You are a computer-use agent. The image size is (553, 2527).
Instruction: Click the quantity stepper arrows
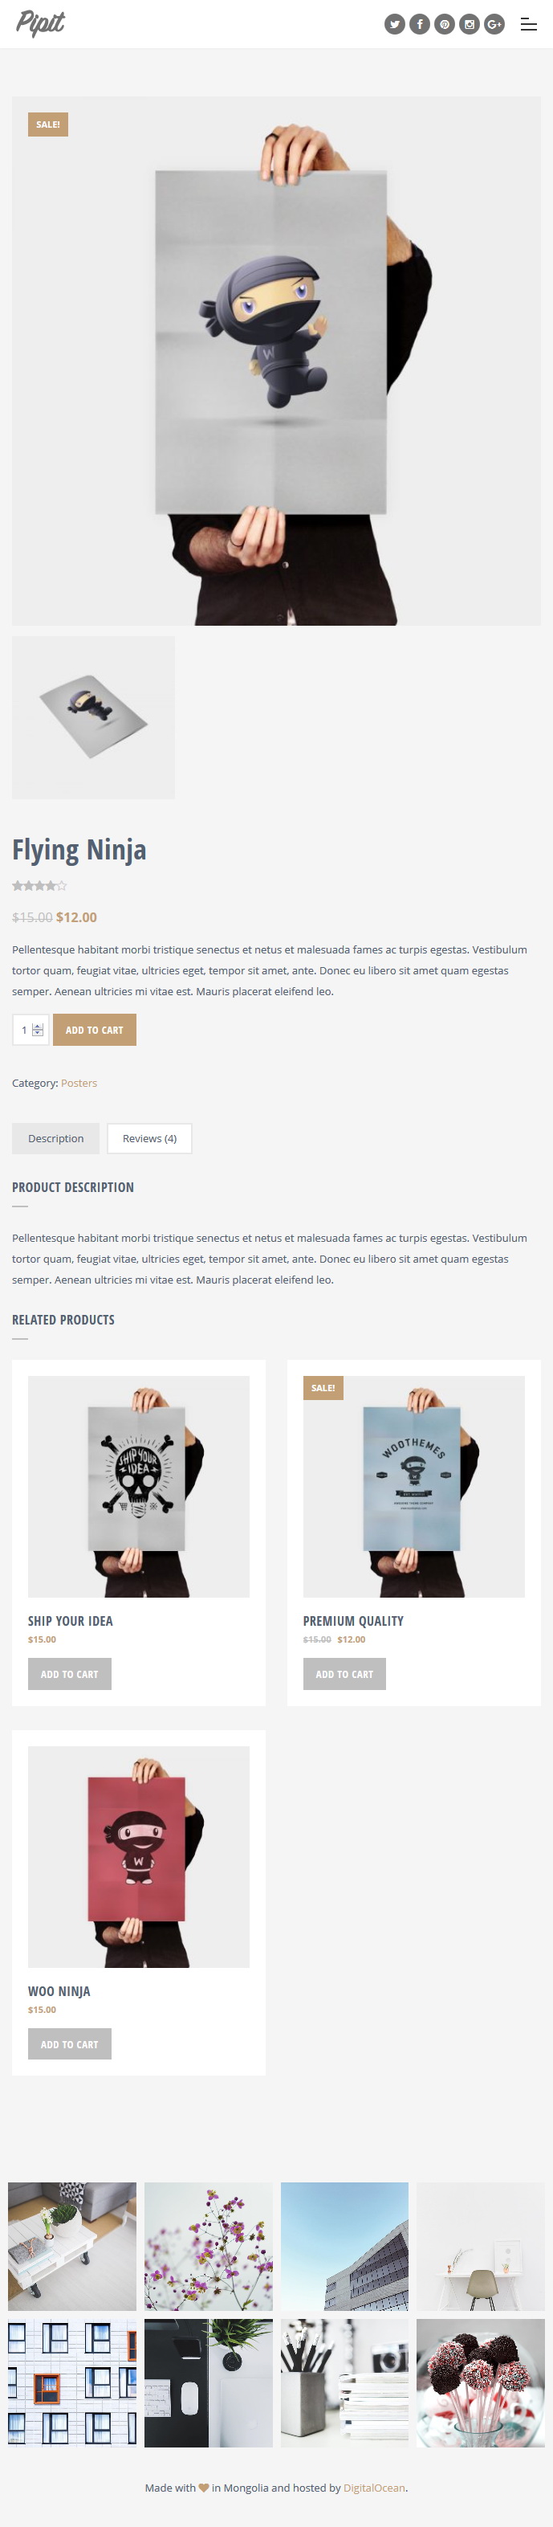tap(39, 1030)
